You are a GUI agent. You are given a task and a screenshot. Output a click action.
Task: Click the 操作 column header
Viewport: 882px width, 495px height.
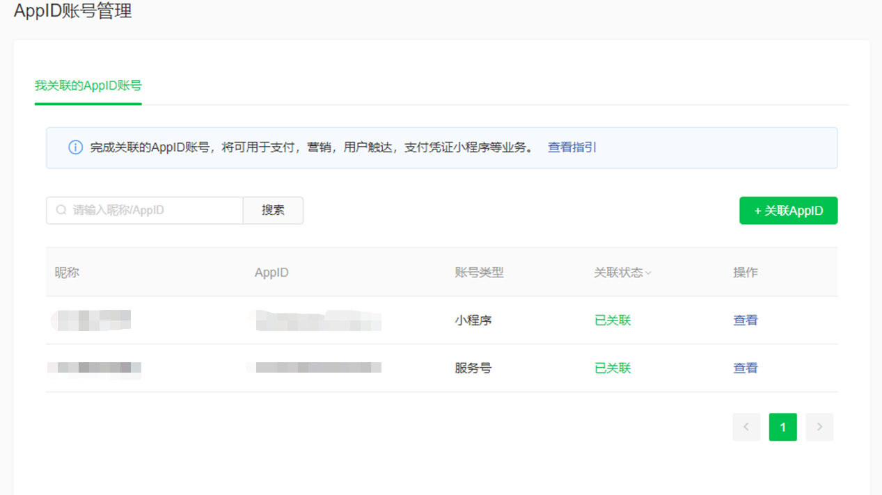click(x=746, y=273)
